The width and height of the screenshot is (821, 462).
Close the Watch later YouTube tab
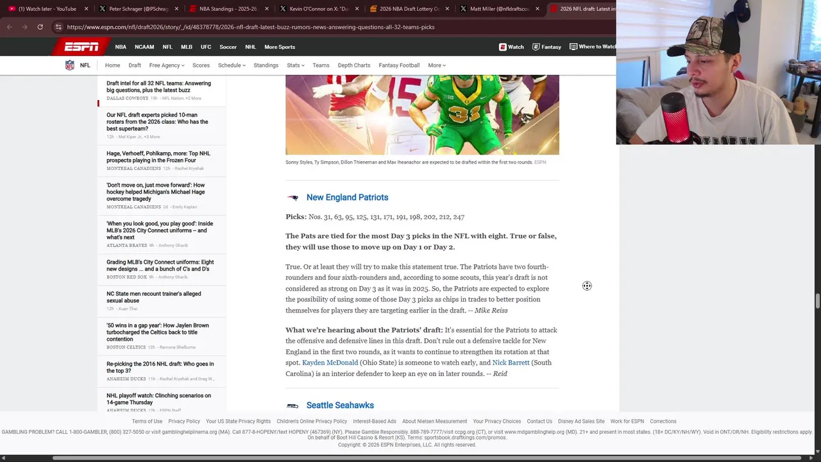[x=86, y=9]
